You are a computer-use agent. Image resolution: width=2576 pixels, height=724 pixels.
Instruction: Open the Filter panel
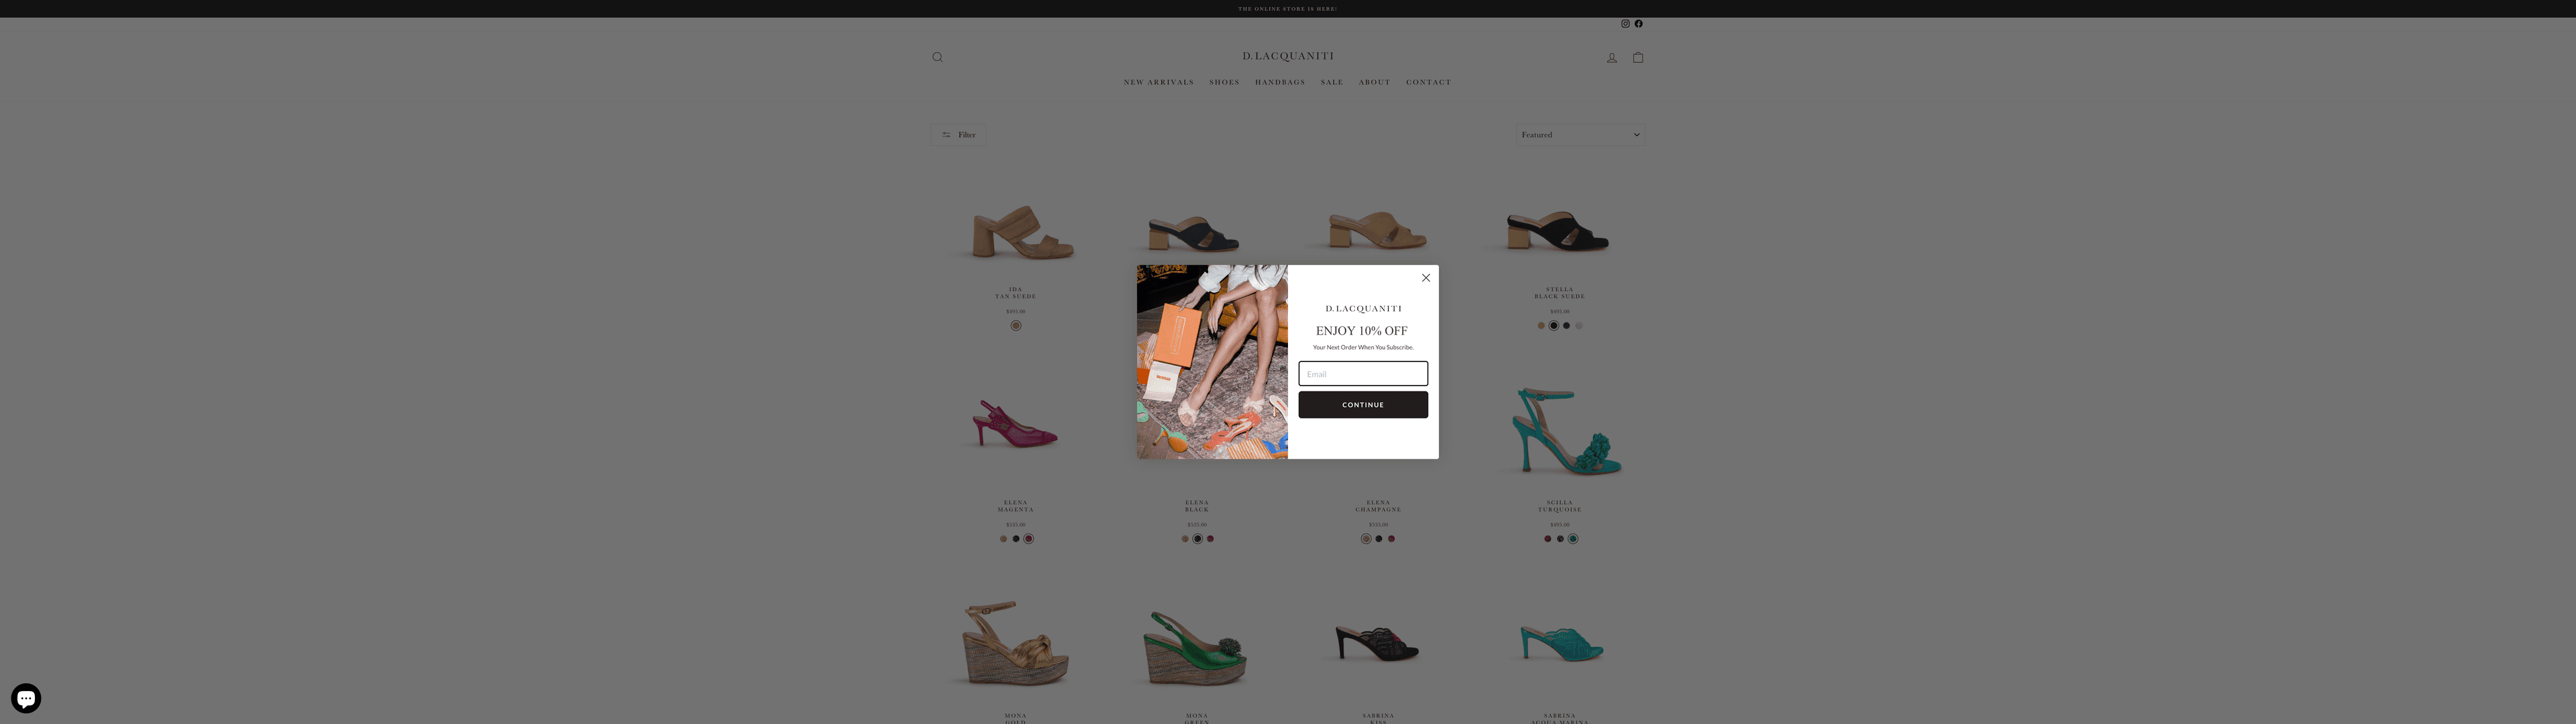click(x=958, y=135)
